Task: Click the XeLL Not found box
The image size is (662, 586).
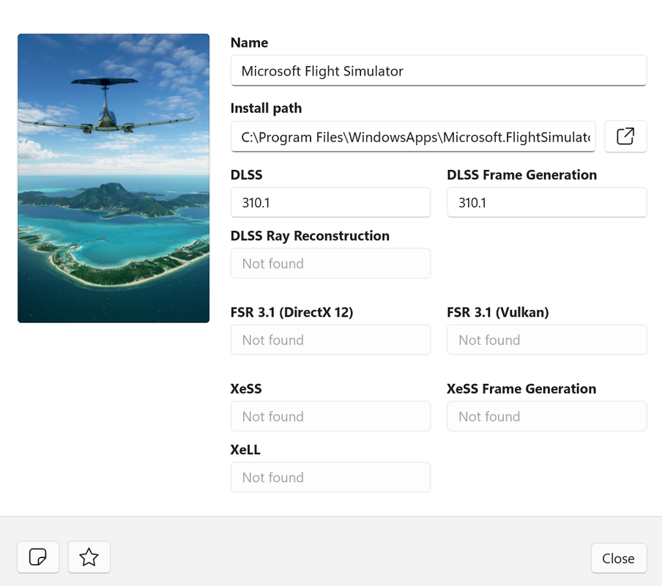Action: pyautogui.click(x=330, y=477)
